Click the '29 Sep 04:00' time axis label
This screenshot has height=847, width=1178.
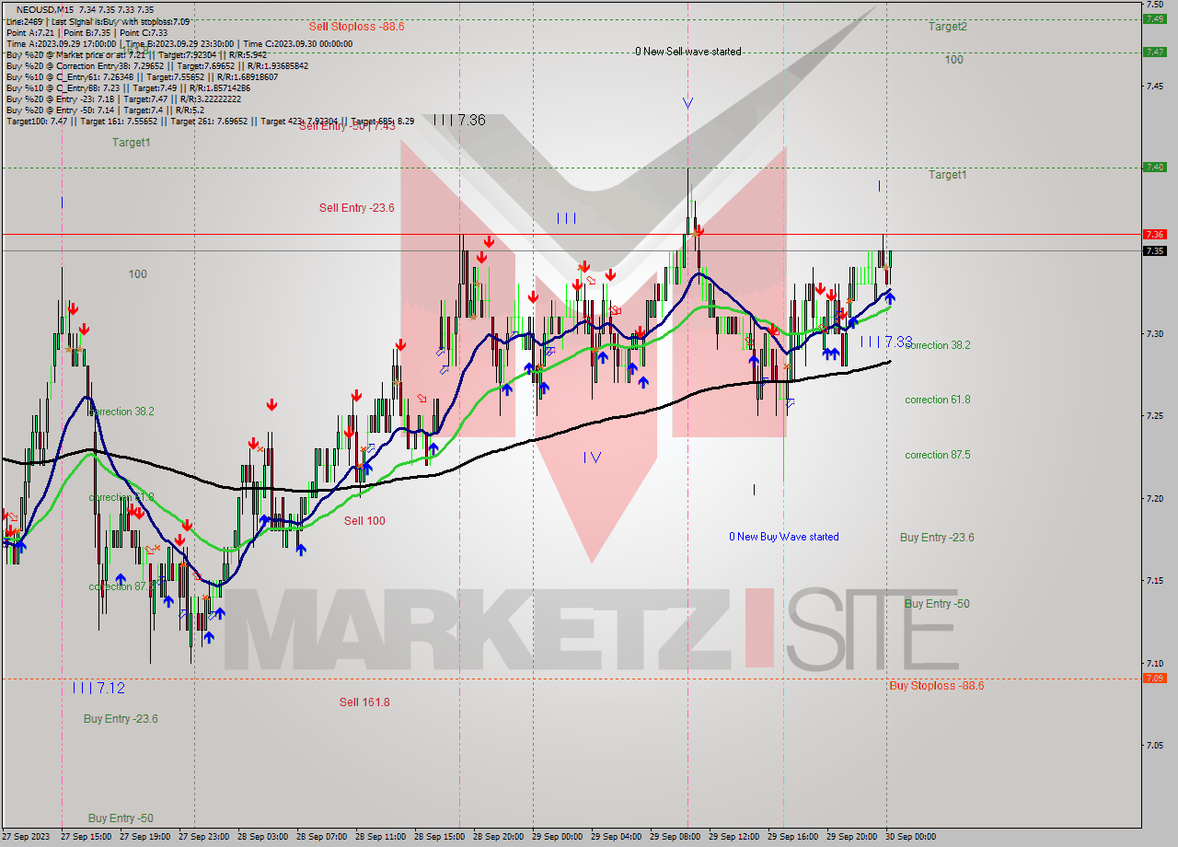[x=616, y=837]
